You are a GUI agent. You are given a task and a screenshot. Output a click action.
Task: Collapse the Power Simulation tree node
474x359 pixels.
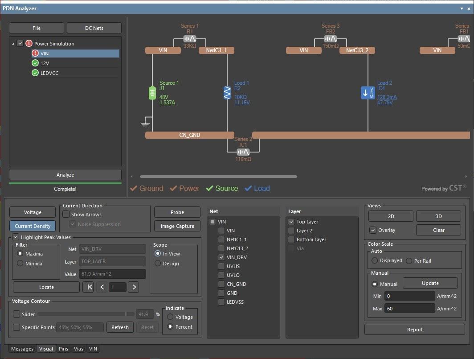pyautogui.click(x=13, y=44)
